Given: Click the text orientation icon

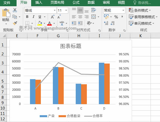Looking at the screenshot, I should click(89, 23).
